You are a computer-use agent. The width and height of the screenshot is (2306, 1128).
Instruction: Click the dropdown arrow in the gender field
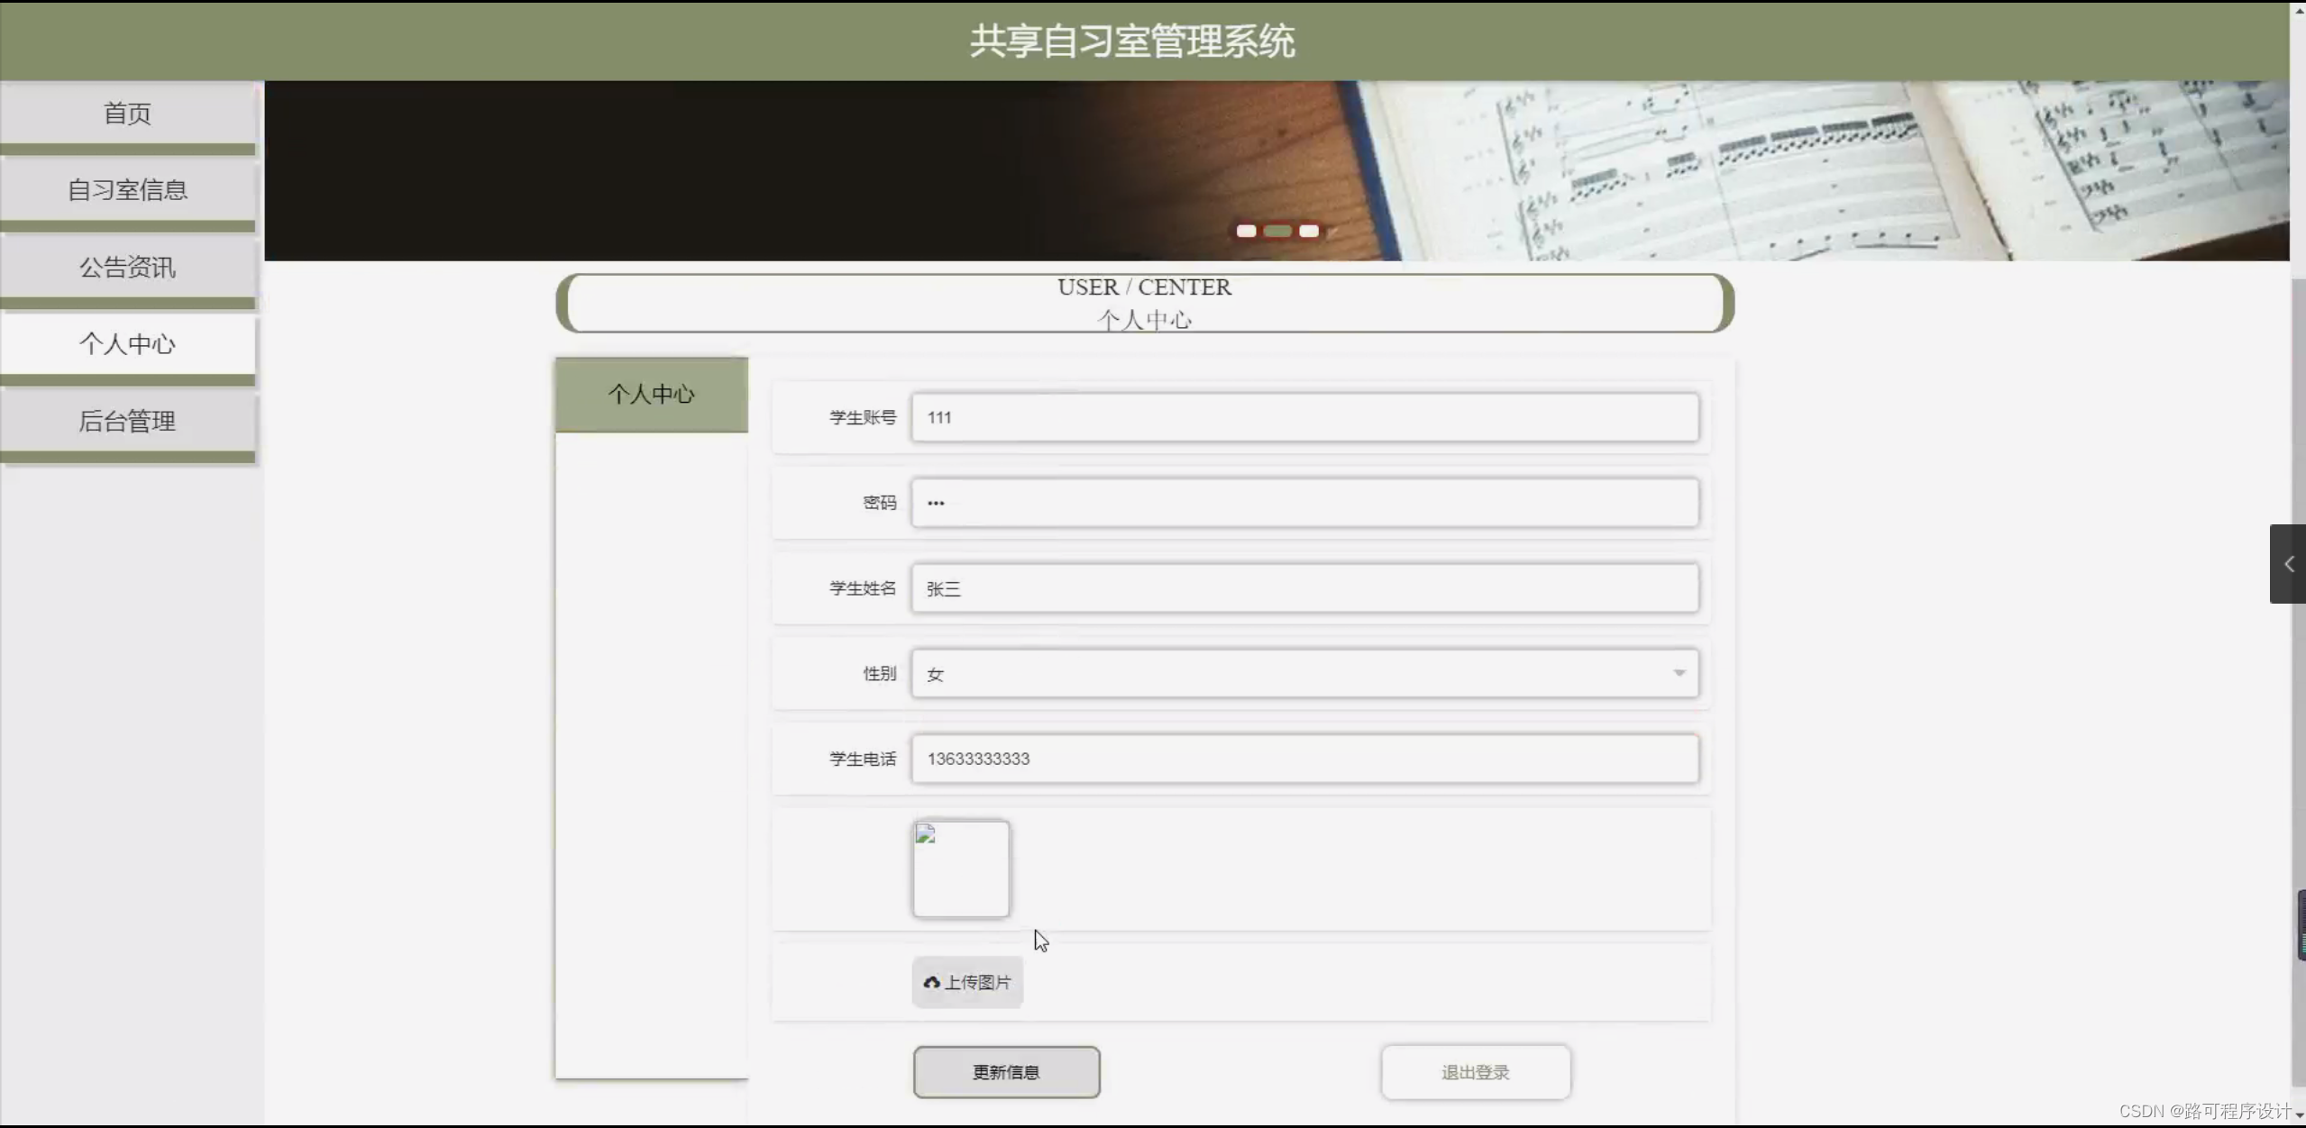coord(1679,673)
